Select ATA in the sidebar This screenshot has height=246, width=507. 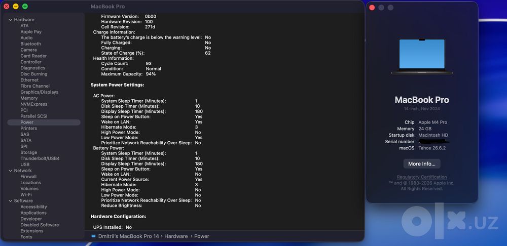click(24, 26)
